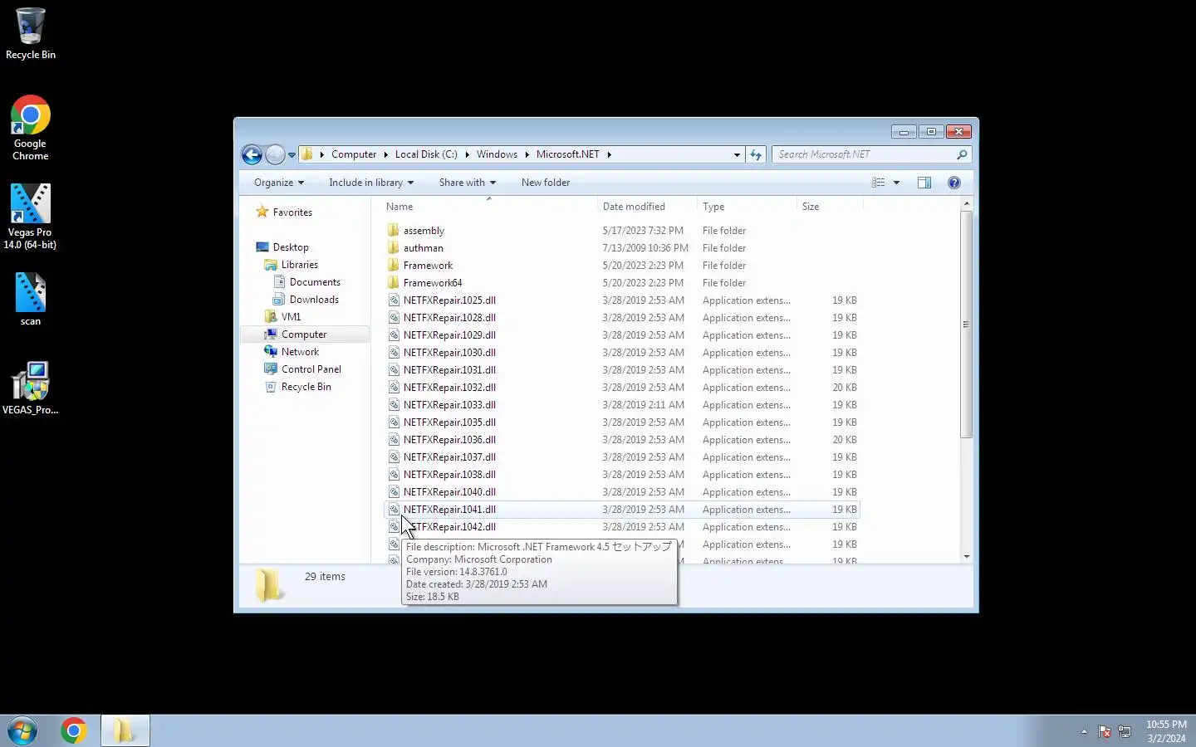The height and width of the screenshot is (747, 1196).
Task: Click the file list scroll up arrow
Action: tap(966, 204)
